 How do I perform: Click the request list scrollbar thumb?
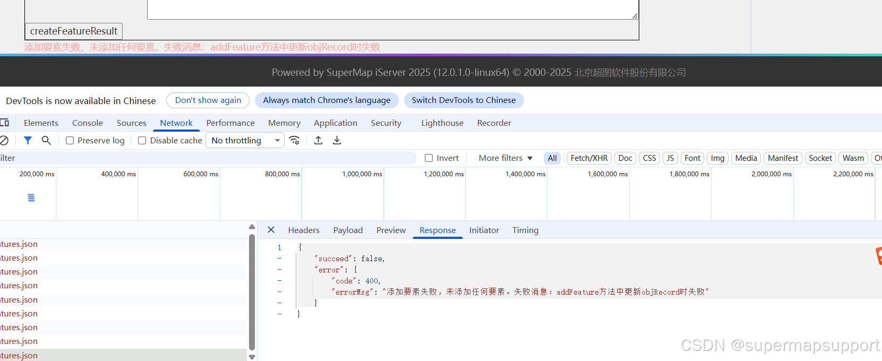[252, 292]
